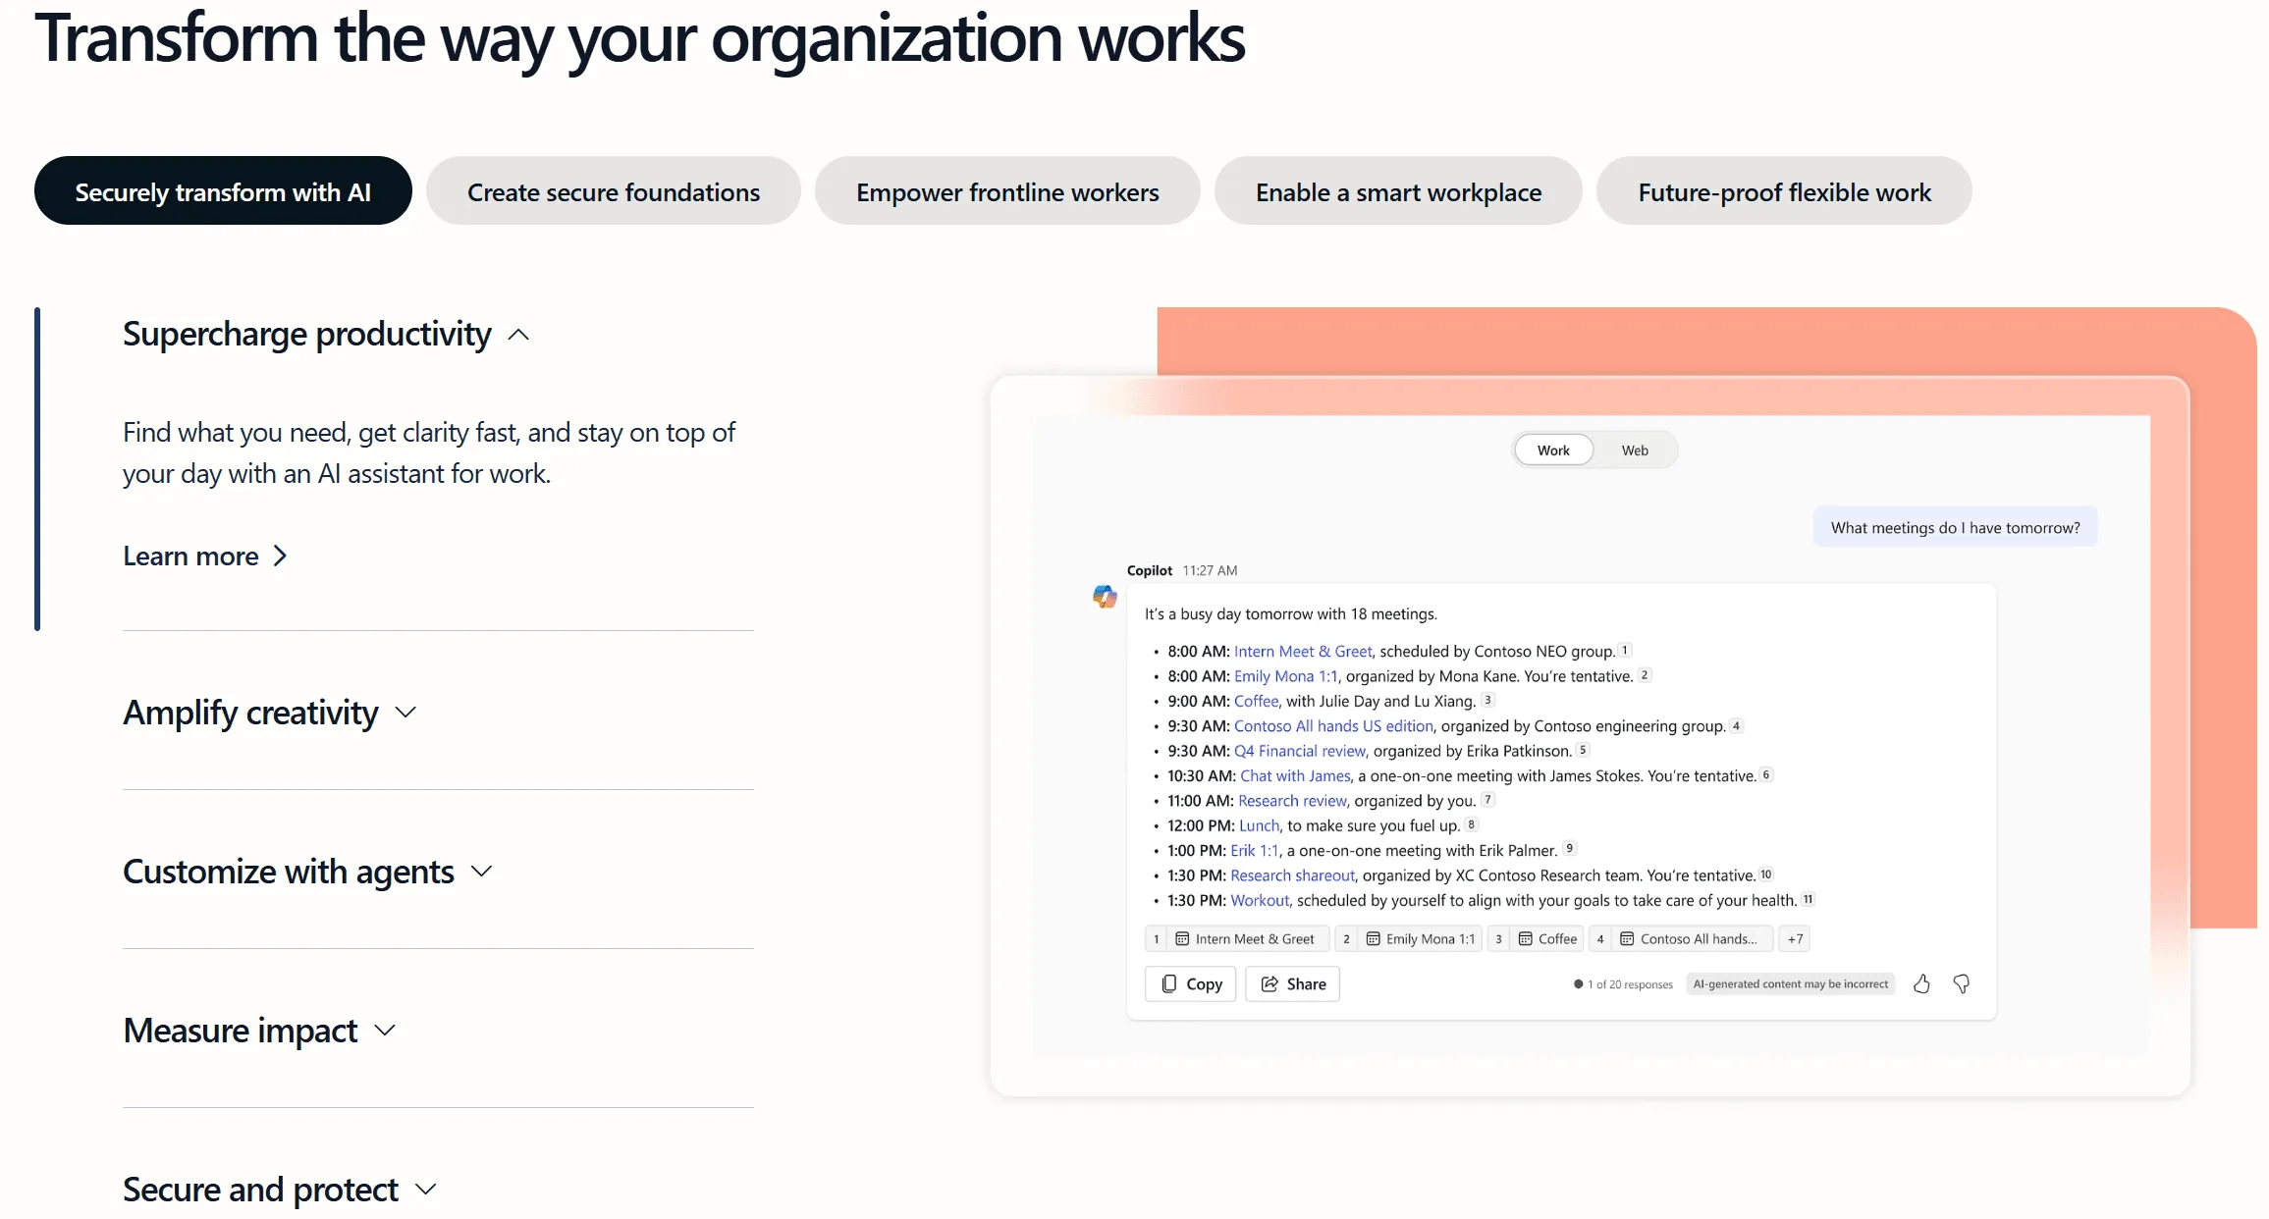Collapse the Supercharge productivity section
The image size is (2269, 1219).
point(326,335)
